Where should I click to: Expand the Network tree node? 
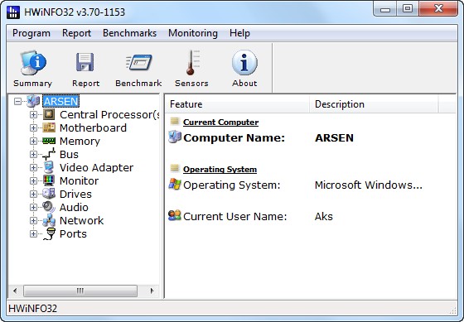pos(33,220)
